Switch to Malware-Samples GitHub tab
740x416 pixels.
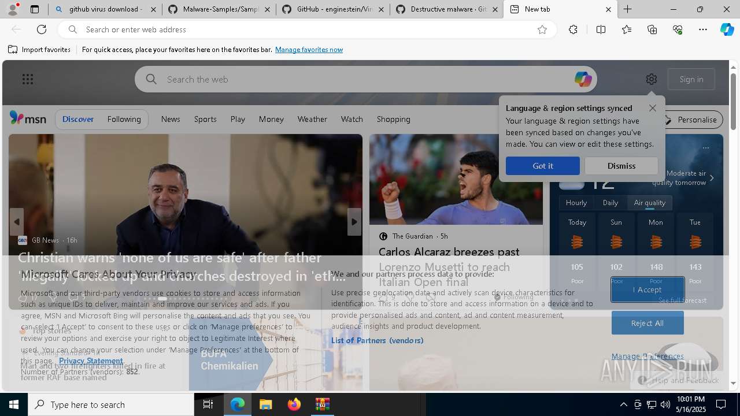[x=219, y=9]
